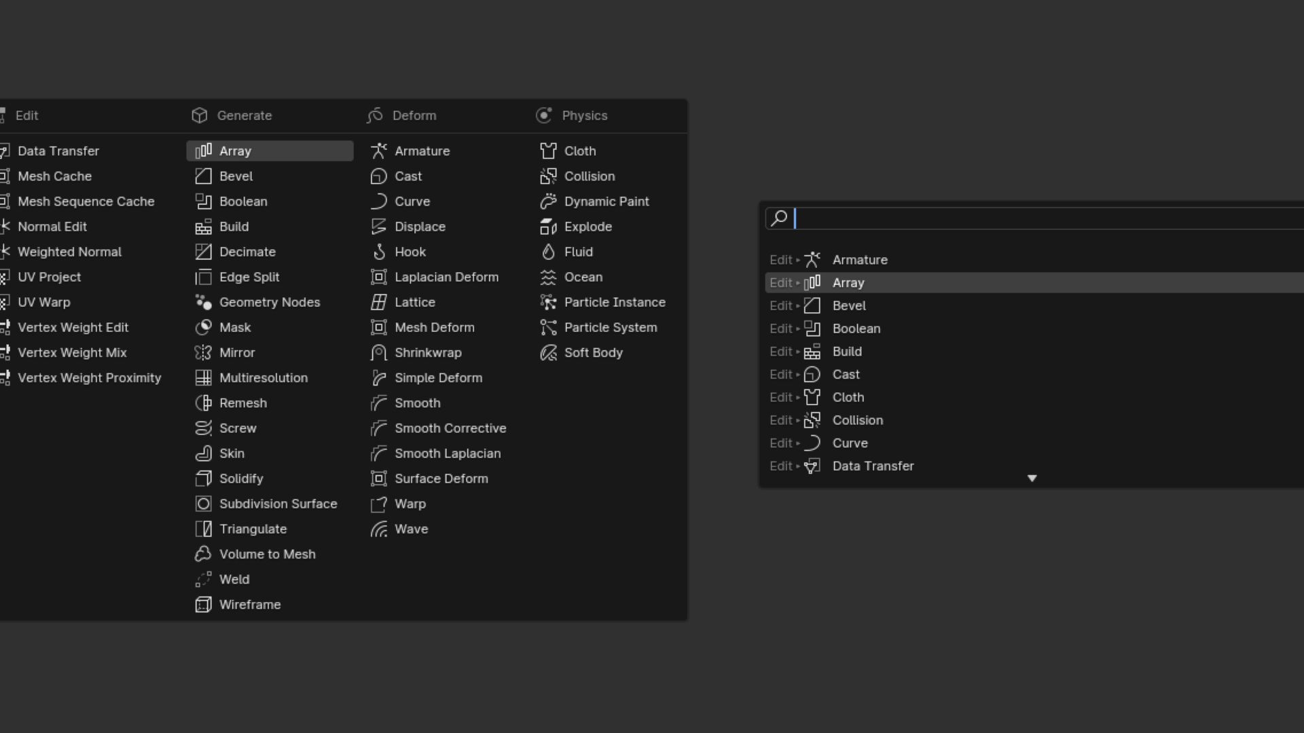Click the search text input field
This screenshot has height=733, width=1304.
(1034, 218)
